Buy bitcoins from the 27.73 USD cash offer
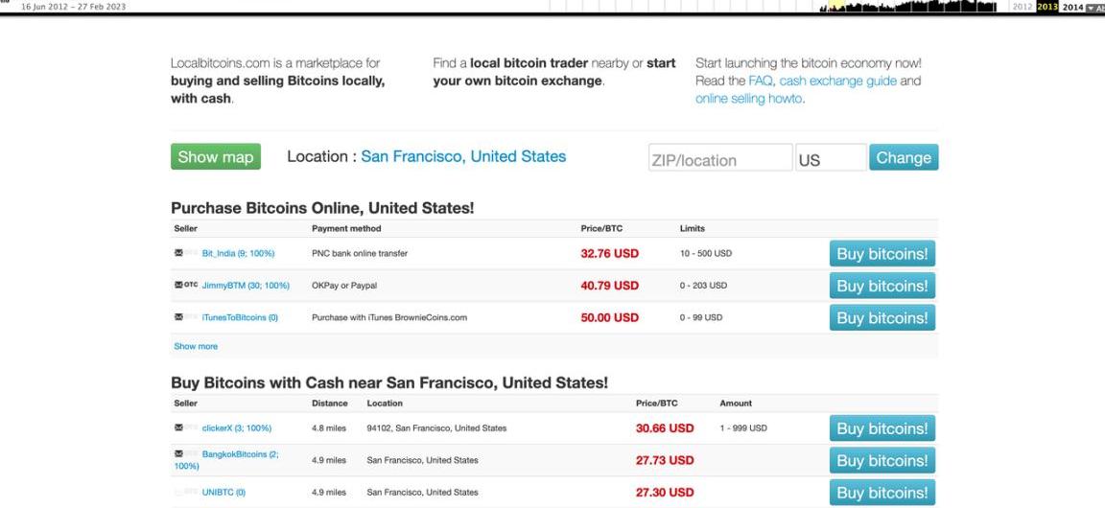The height and width of the screenshot is (508, 1105). 882,461
